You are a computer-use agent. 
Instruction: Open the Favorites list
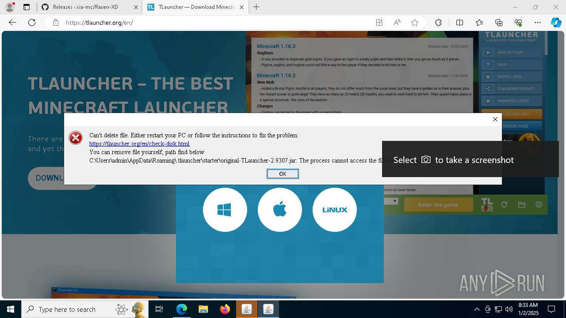click(479, 23)
